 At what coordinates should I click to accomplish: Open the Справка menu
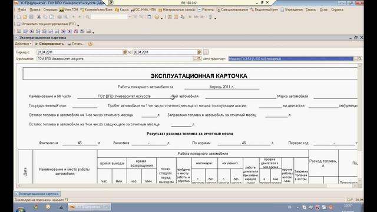tap(337, 9)
